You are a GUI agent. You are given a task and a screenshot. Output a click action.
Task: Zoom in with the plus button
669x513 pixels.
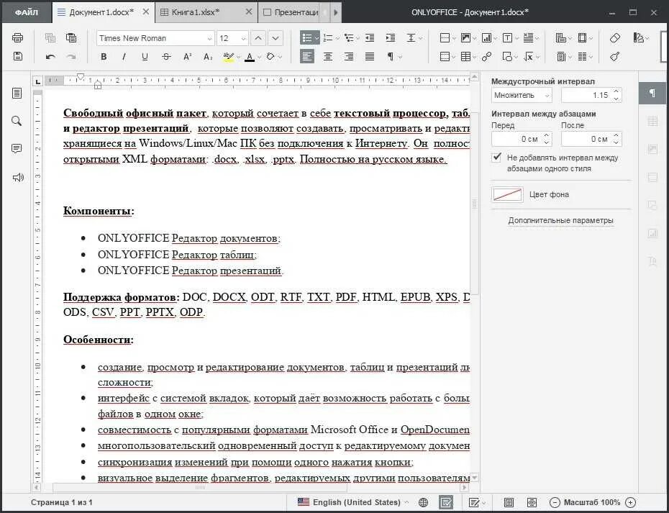(631, 502)
